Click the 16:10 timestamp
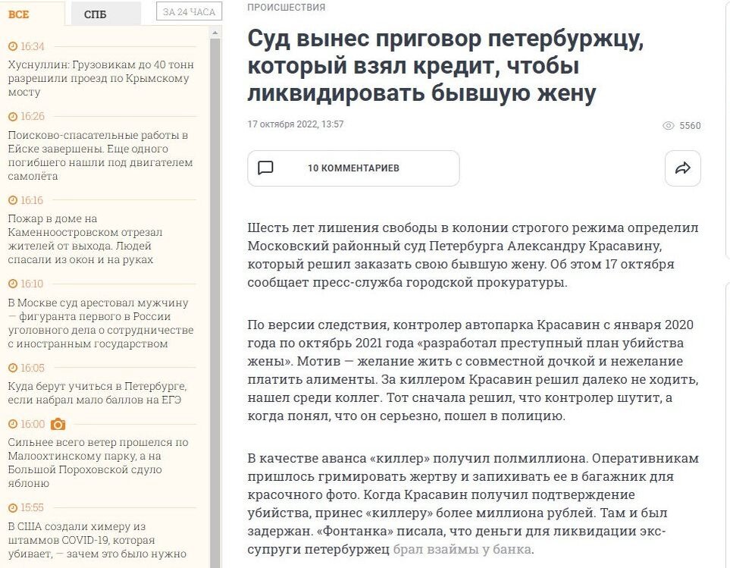Viewport: 730px width, 568px height. 32,284
